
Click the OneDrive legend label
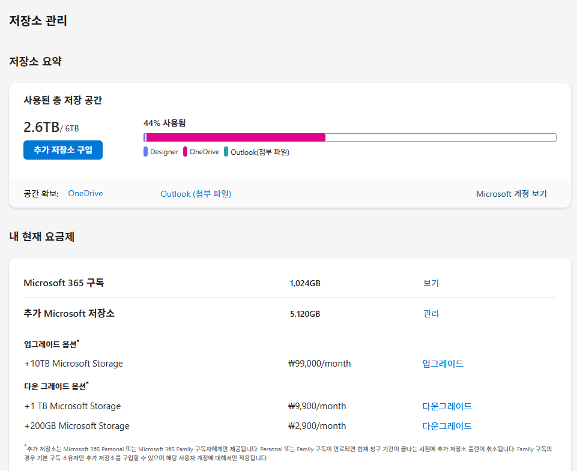click(204, 152)
